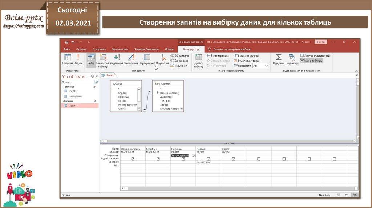Viewport: 372px width, 208px height.
Task: Click the Оновлення update query icon
Action: pyautogui.click(x=131, y=58)
